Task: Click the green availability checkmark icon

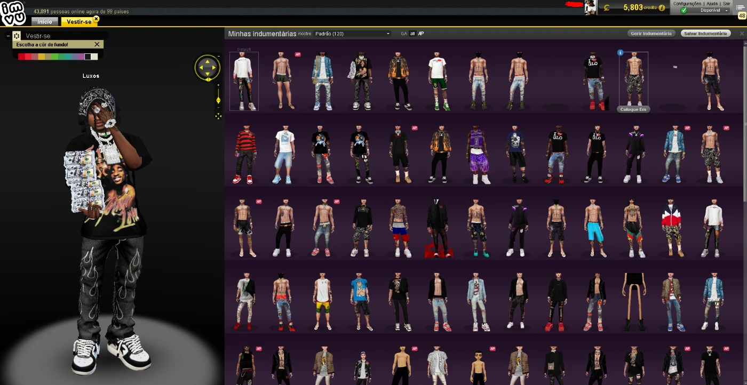Action: 684,10
